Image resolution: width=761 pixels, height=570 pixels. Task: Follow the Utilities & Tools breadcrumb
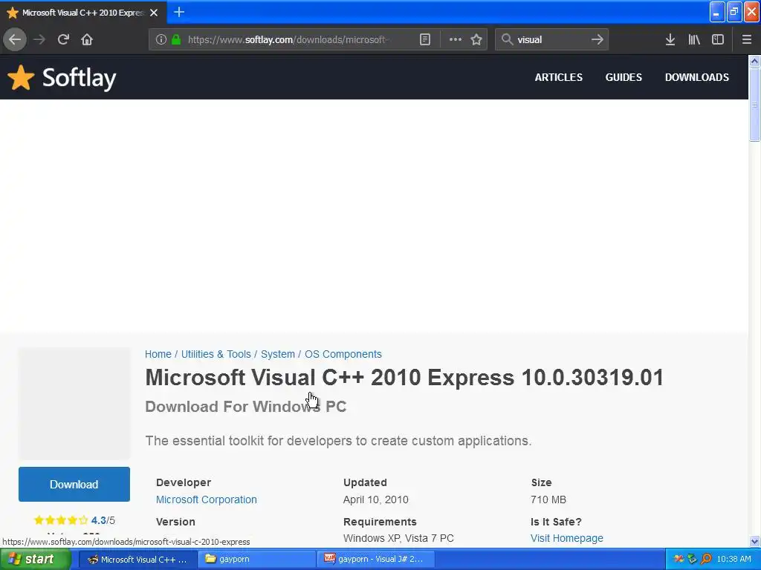[216, 354]
